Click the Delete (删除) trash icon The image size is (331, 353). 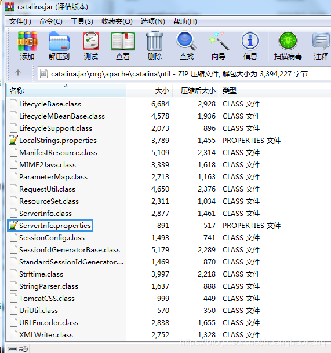pos(155,41)
